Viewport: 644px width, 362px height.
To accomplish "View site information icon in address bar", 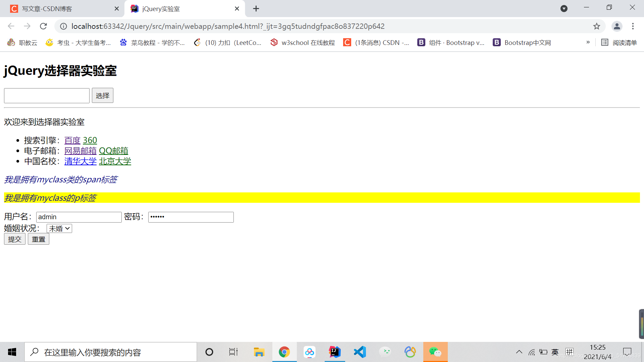I will tap(63, 26).
